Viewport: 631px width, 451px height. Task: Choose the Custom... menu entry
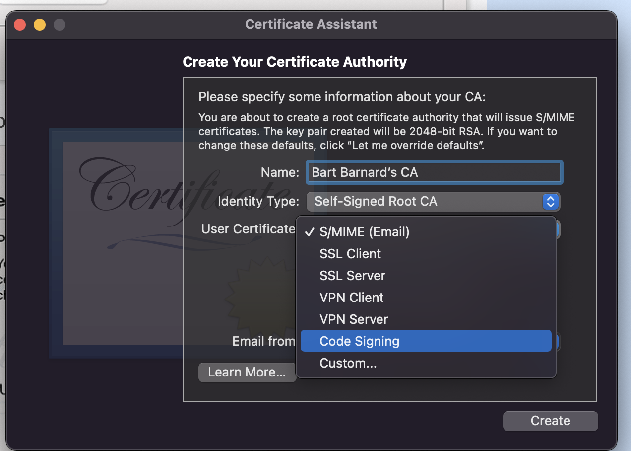point(348,363)
